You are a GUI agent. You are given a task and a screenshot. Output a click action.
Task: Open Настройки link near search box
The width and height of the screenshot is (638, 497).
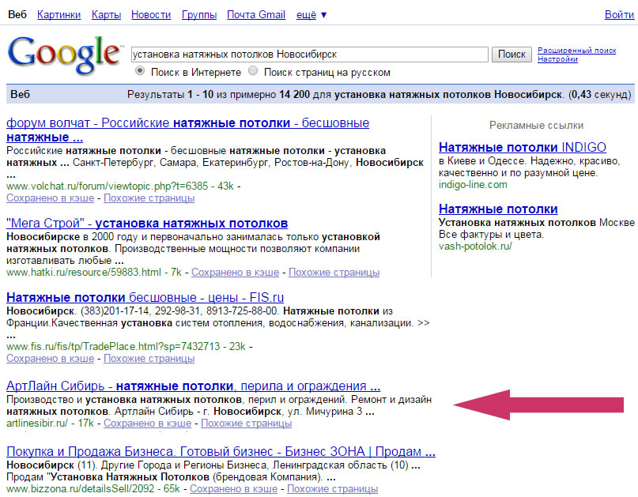click(x=557, y=59)
